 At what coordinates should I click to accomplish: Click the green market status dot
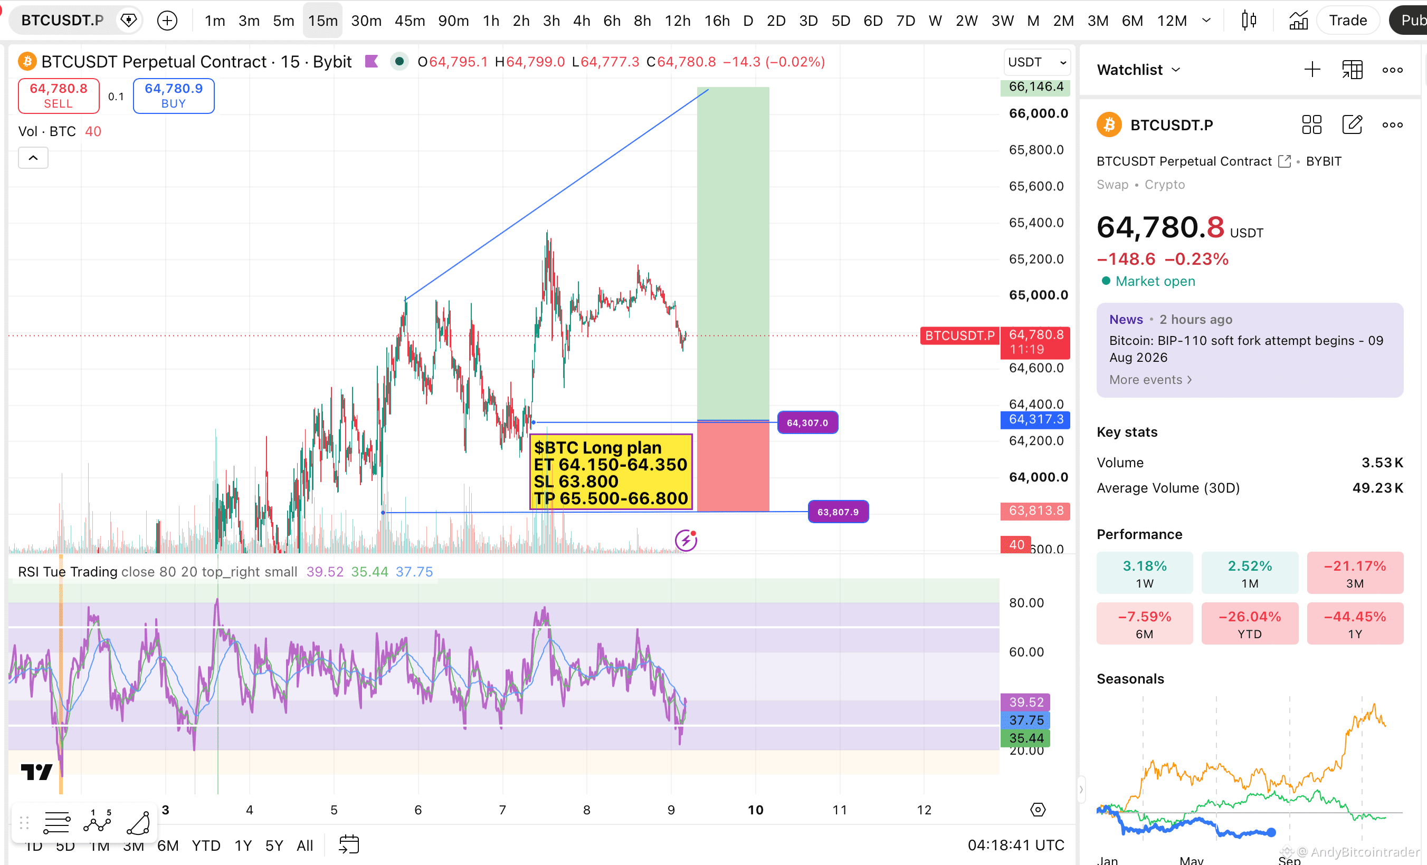click(399, 61)
